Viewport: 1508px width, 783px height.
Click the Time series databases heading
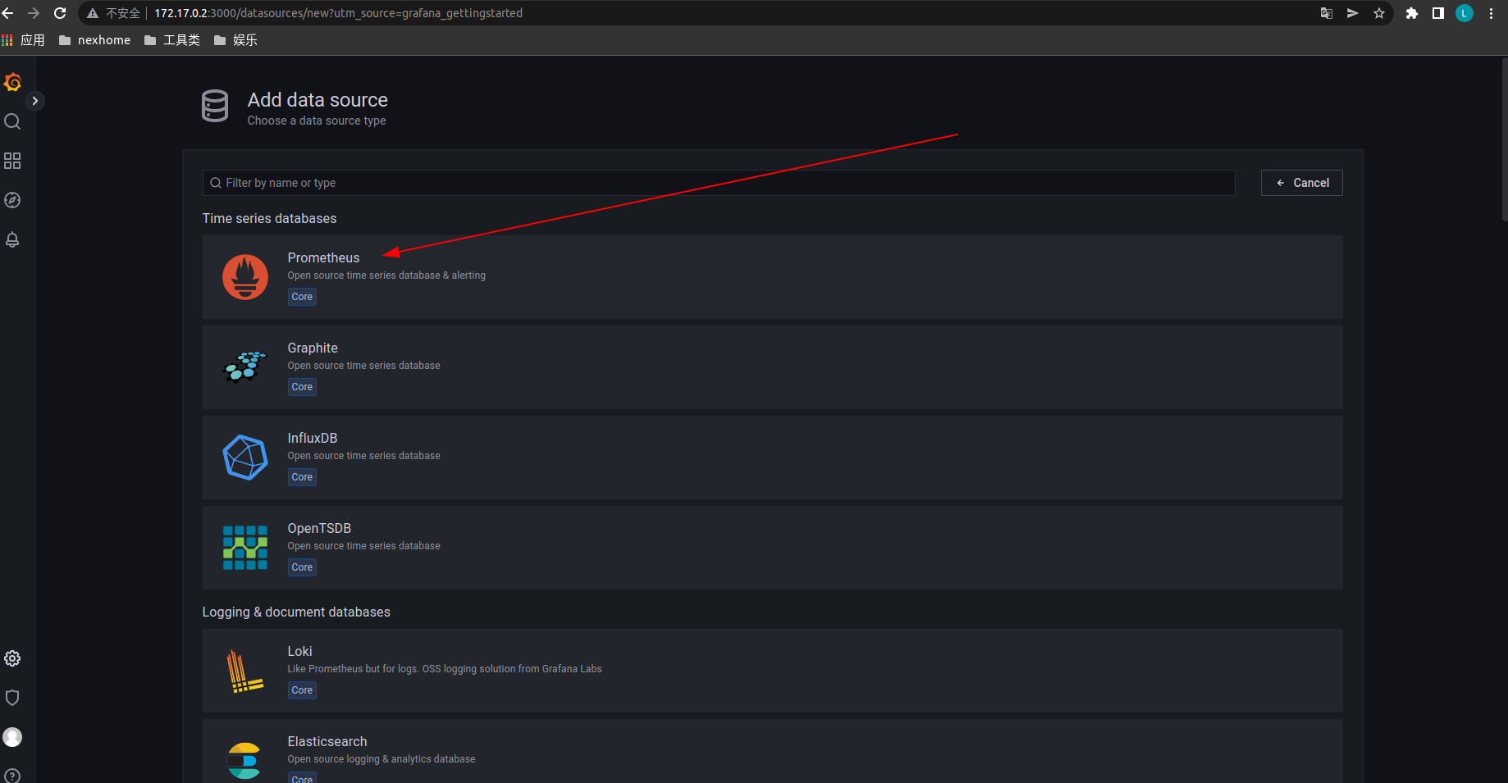[270, 218]
